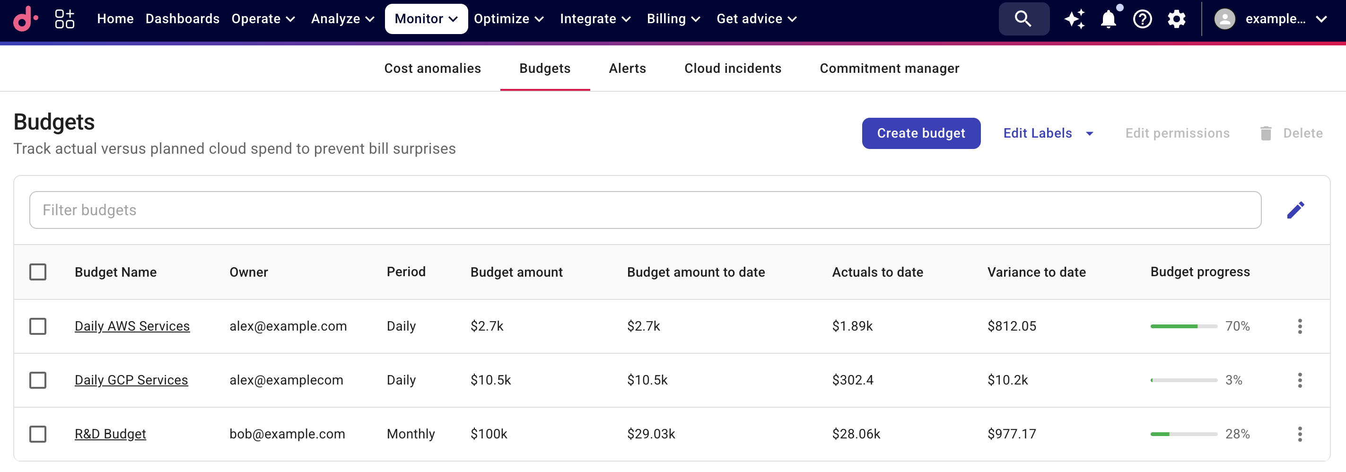Image resolution: width=1346 pixels, height=472 pixels.
Task: Open the search tool
Action: click(1023, 19)
